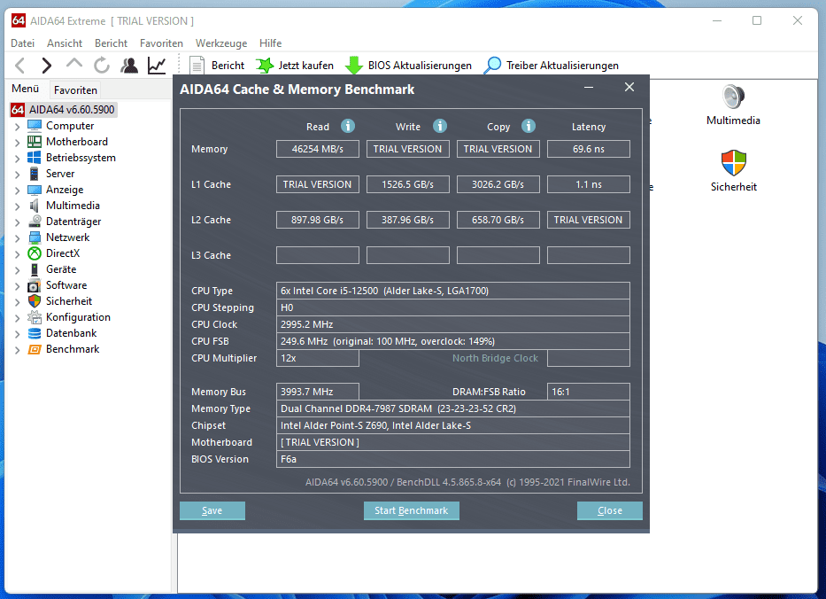Click the Copy info icon
826x599 pixels.
529,126
